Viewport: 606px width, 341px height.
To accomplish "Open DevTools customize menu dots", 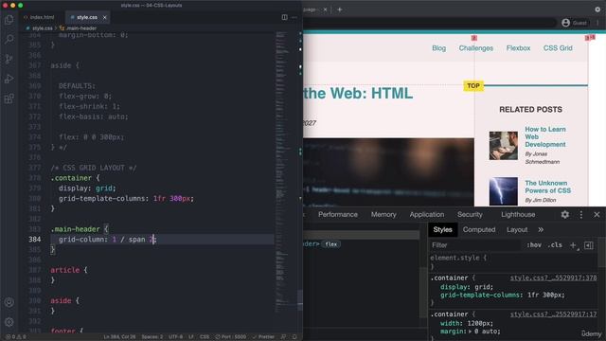I will point(580,215).
